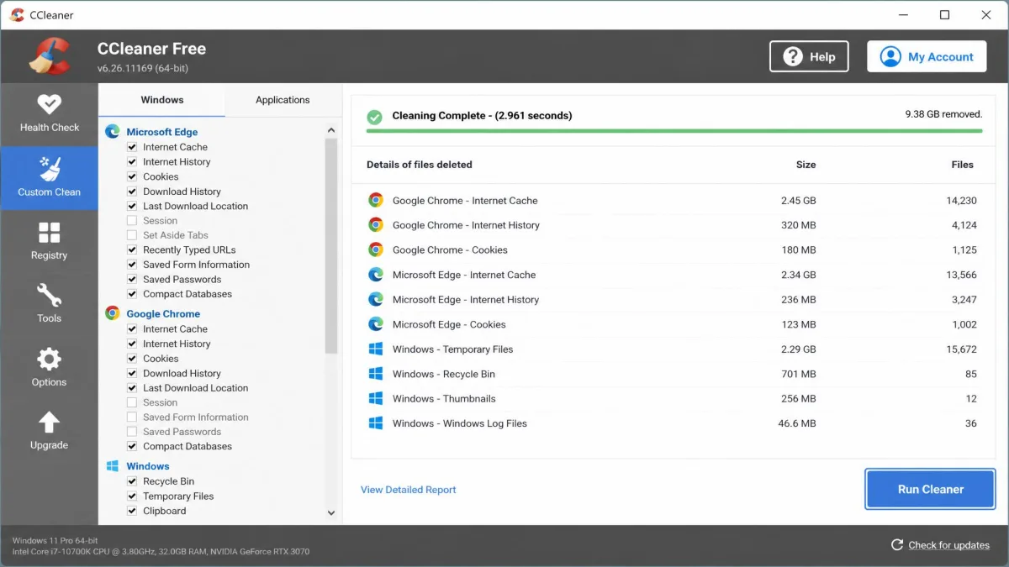This screenshot has width=1009, height=567.
Task: Click the Run Cleaner button
Action: (930, 489)
